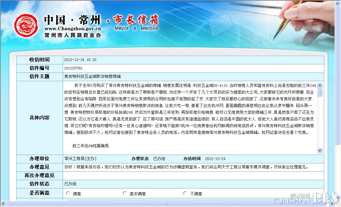The image size is (341, 207).
Task: Open the www.Changzhou.gov.cn site link
Action: point(72,29)
